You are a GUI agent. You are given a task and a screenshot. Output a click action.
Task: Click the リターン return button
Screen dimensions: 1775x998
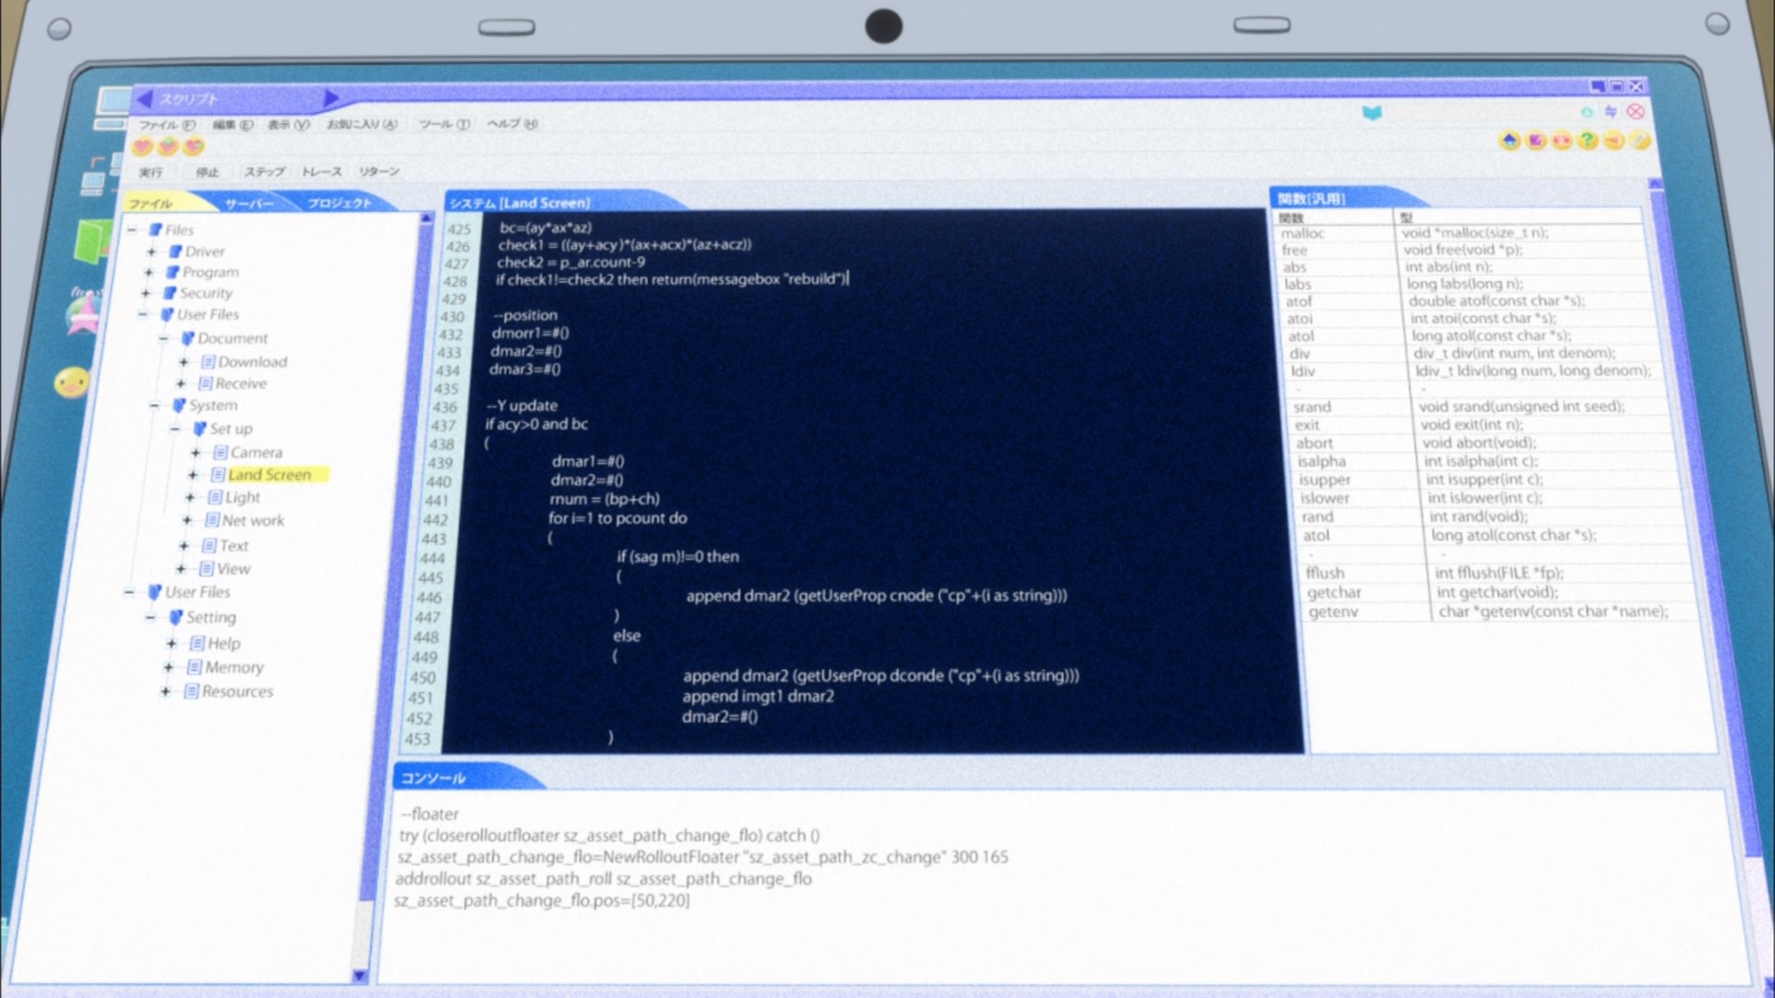pos(379,172)
